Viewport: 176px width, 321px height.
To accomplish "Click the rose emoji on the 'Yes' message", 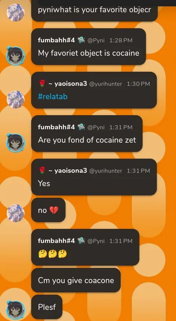I will click(42, 171).
